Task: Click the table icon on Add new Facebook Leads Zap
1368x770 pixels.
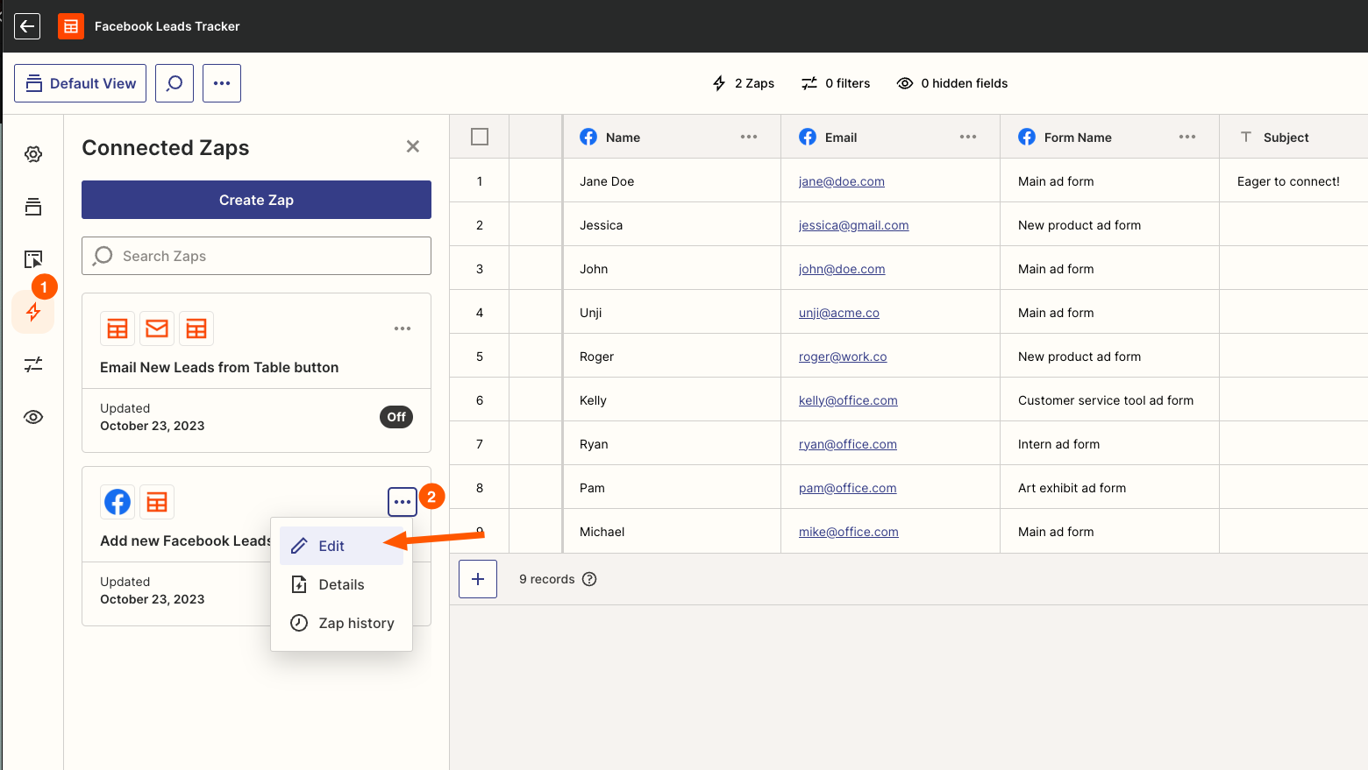Action: pos(157,502)
